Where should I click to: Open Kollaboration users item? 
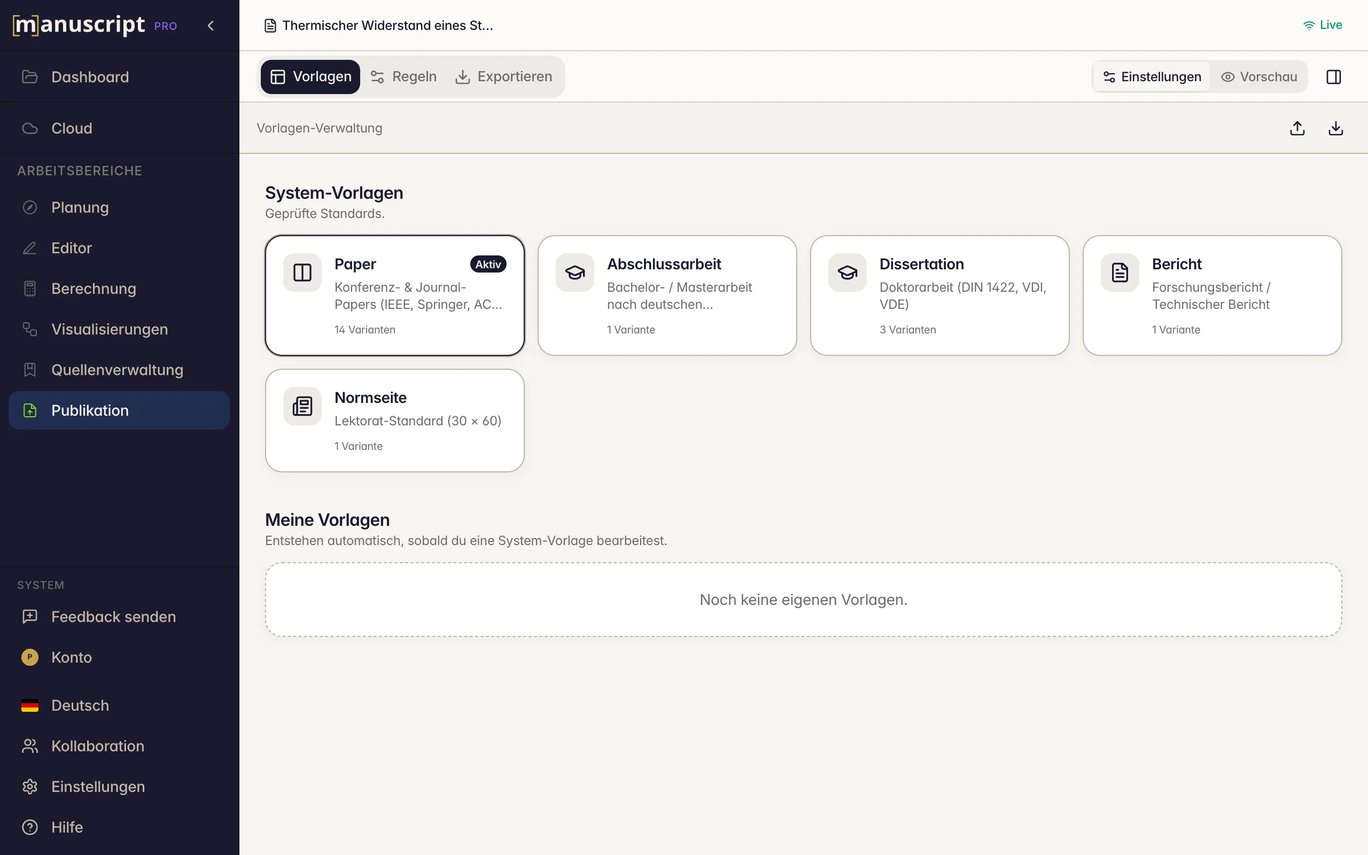119,746
